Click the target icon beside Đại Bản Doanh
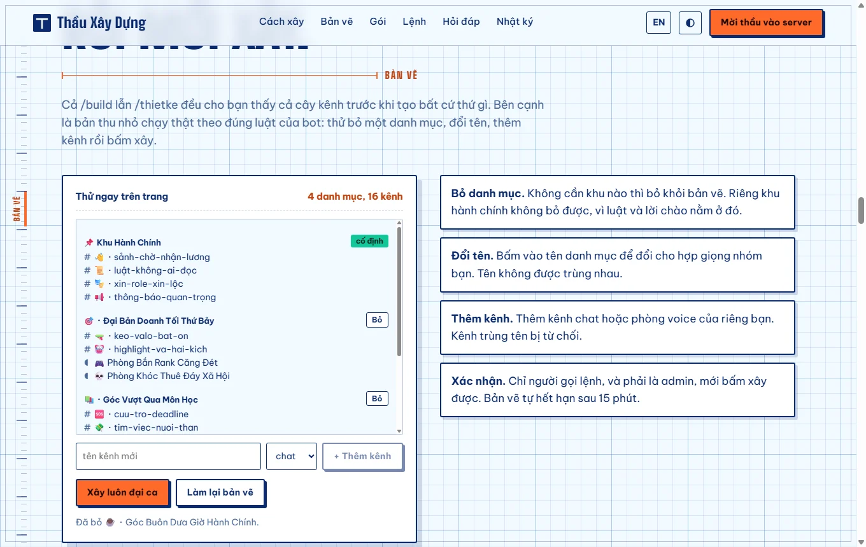The image size is (866, 547). pos(89,321)
